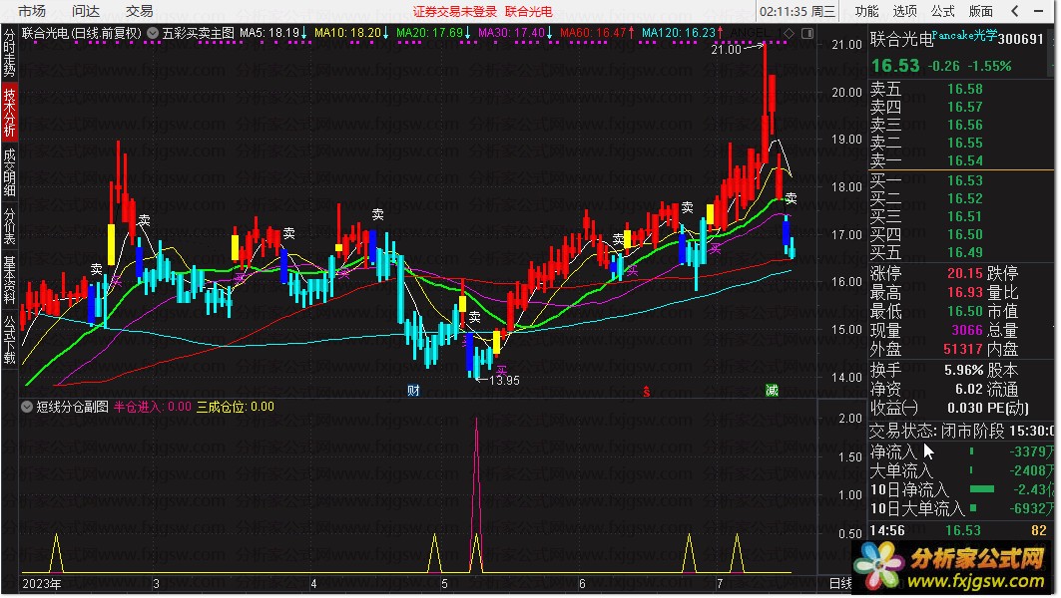The image size is (1061, 598).
Task: Switch to the 成交明细 sidebar tab
Action: click(x=9, y=172)
